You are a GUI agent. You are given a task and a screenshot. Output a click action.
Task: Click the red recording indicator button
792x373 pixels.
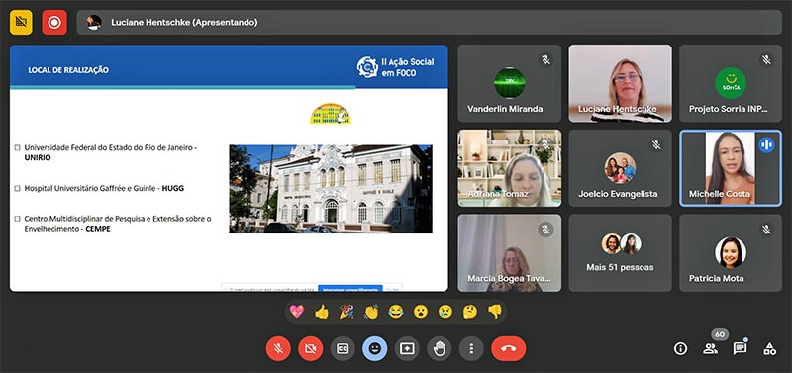pos(54,22)
